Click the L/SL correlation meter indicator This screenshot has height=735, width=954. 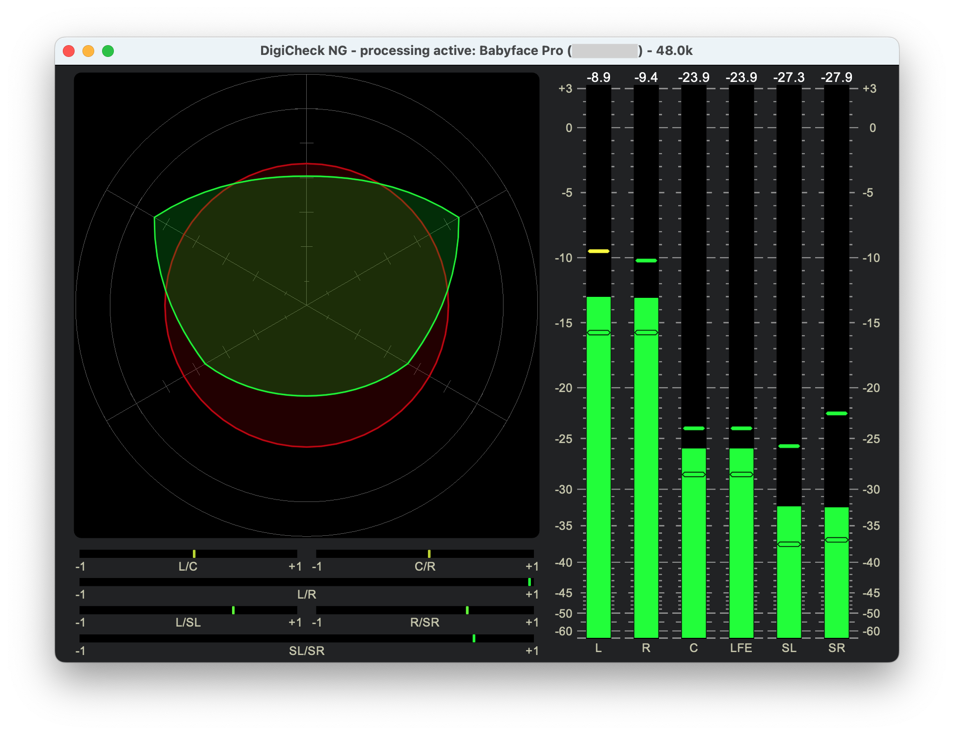click(x=233, y=610)
